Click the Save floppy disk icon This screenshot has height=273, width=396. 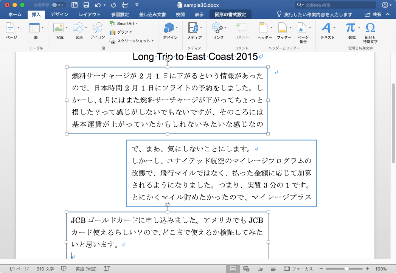pyautogui.click(x=86, y=5)
